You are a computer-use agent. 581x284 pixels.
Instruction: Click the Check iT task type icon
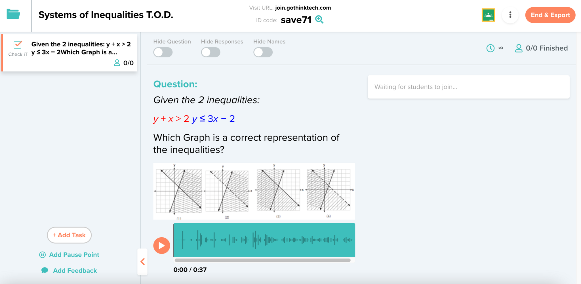click(18, 45)
